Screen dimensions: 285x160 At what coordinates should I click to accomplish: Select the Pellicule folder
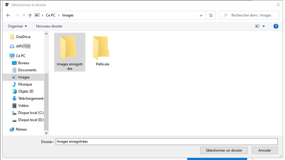pos(103,51)
